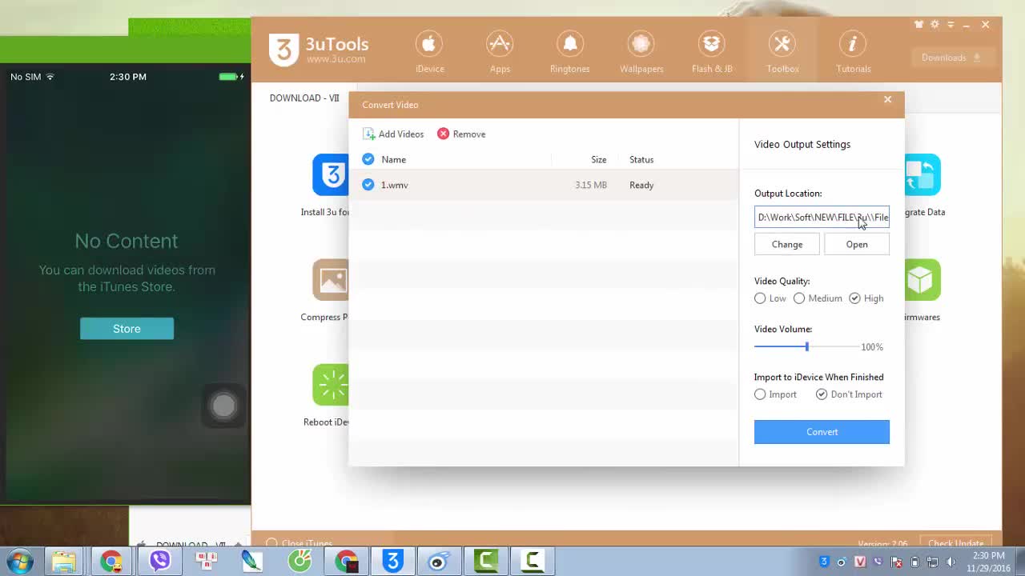Image resolution: width=1025 pixels, height=576 pixels.
Task: Click the skin (t-shirt) icon in title bar
Action: (918, 25)
